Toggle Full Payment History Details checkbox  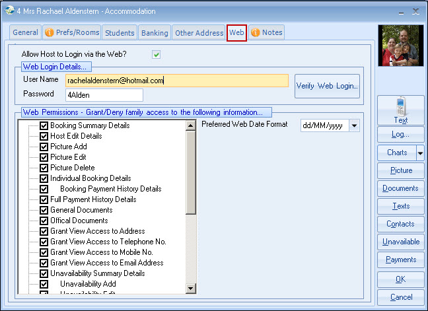coord(44,199)
